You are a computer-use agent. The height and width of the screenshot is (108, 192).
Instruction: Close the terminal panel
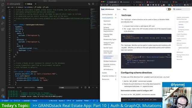tap(97, 87)
